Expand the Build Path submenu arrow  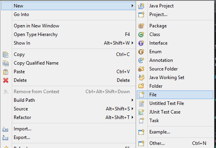tap(133, 100)
